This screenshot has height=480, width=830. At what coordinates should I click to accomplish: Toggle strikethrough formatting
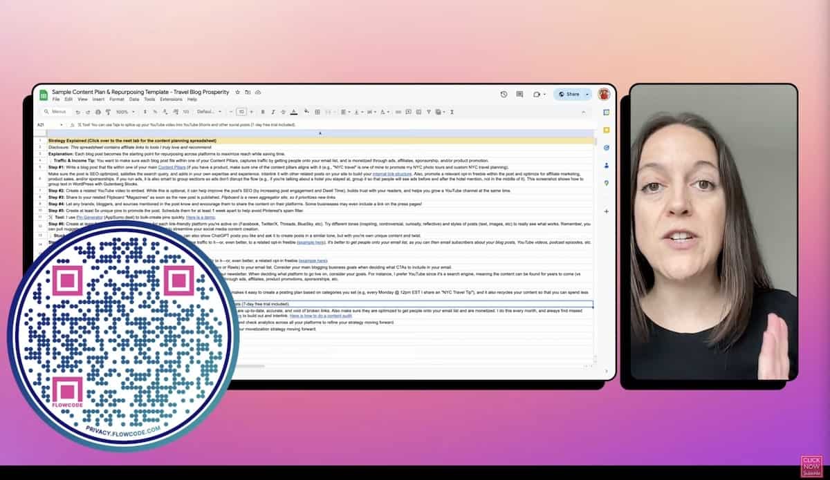(283, 111)
